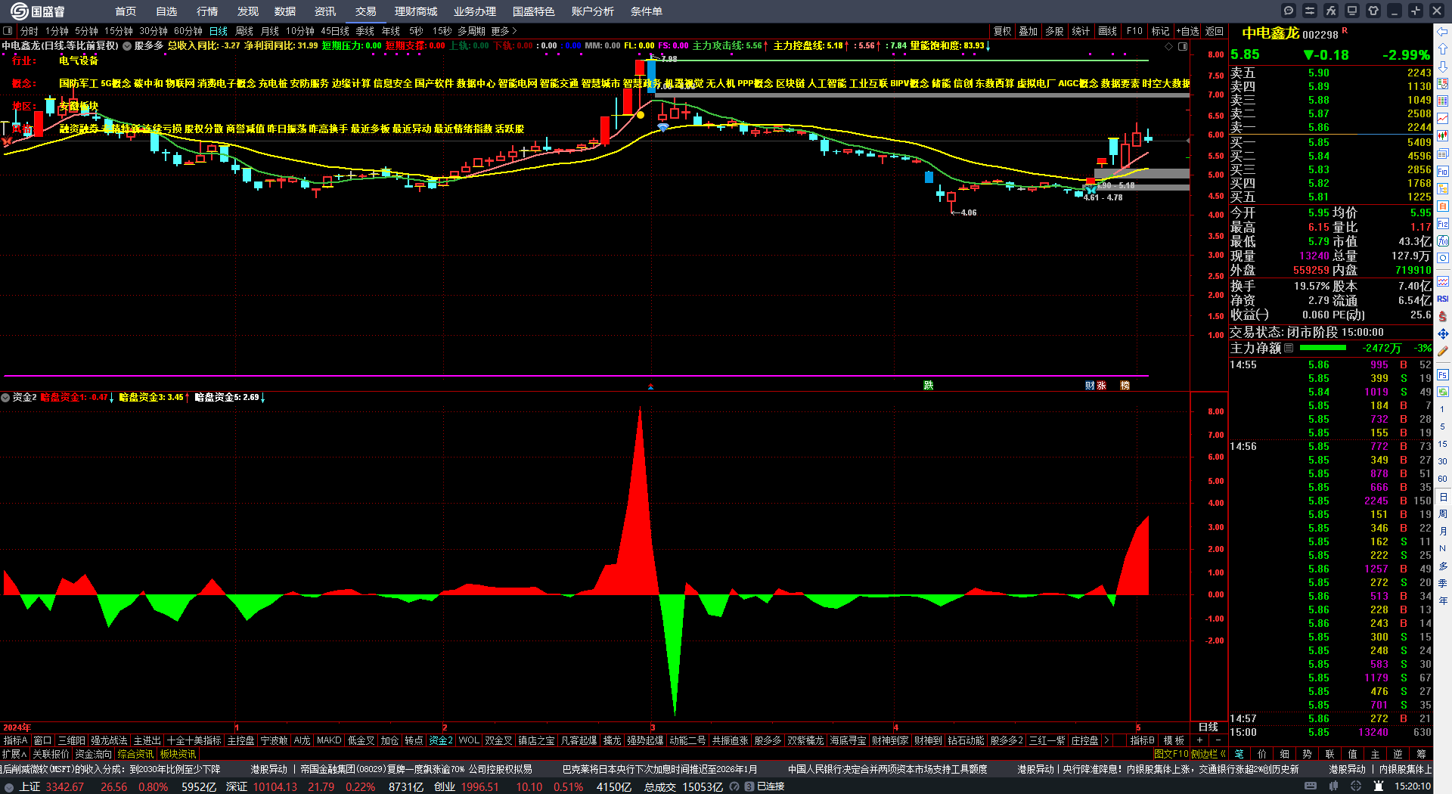This screenshot has height=794, width=1452.
Task: Toggle the small square icon left of 分时
Action: pos(8,31)
